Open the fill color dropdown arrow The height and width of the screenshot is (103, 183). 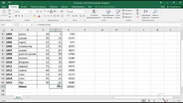point(36,16)
